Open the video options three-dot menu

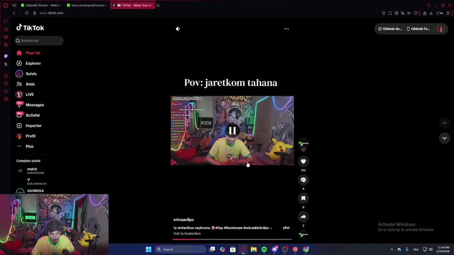coord(286,29)
